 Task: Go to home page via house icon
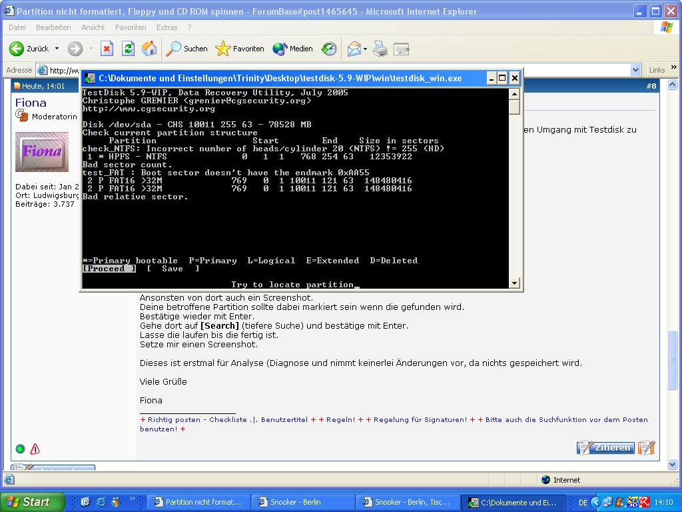149,49
